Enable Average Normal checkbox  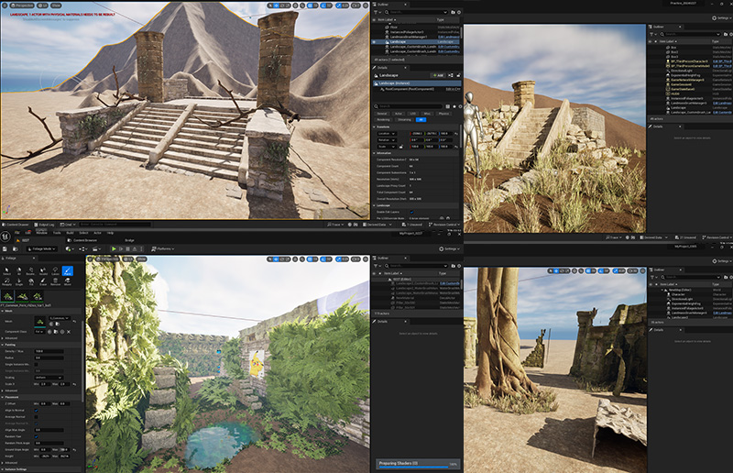(36, 417)
